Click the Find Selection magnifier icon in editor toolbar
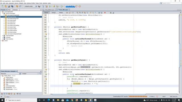The image size is (182, 102). click(77, 12)
